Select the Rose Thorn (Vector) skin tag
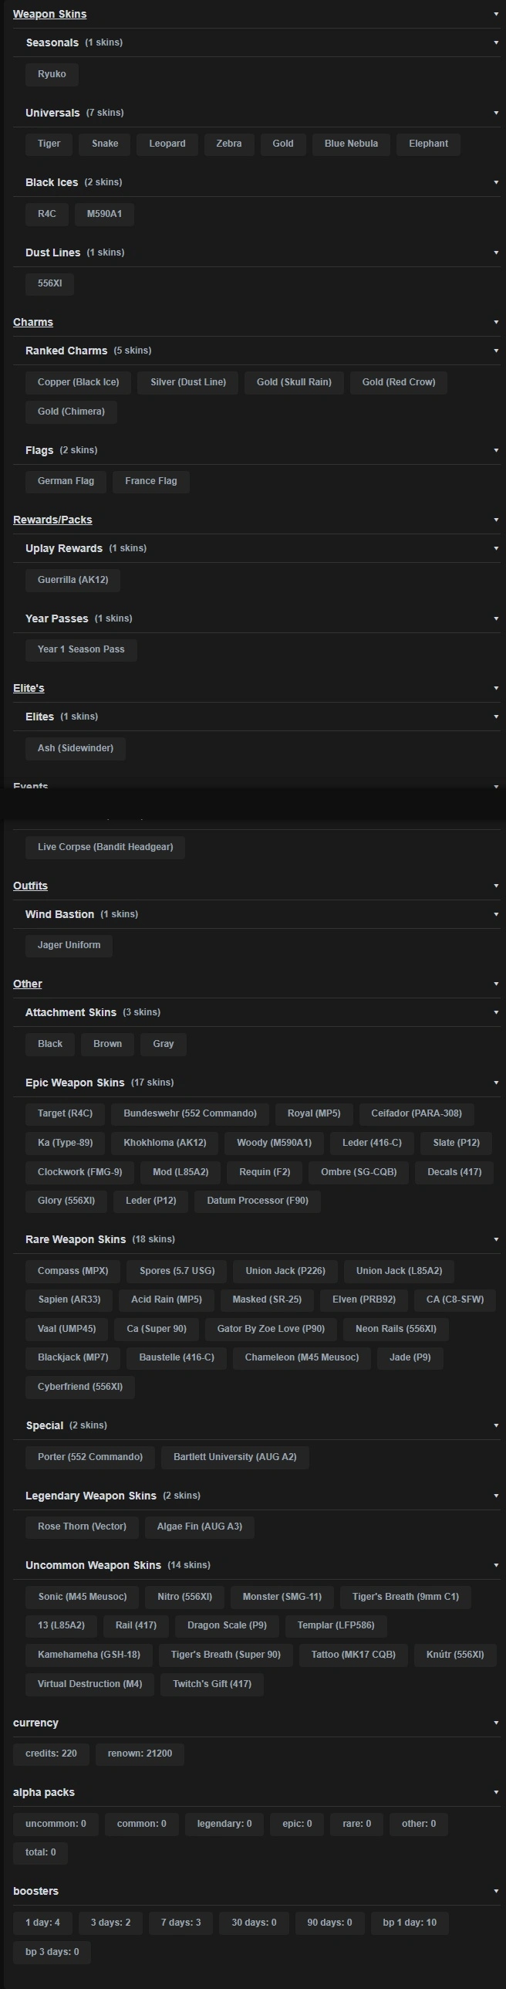 [82, 1526]
